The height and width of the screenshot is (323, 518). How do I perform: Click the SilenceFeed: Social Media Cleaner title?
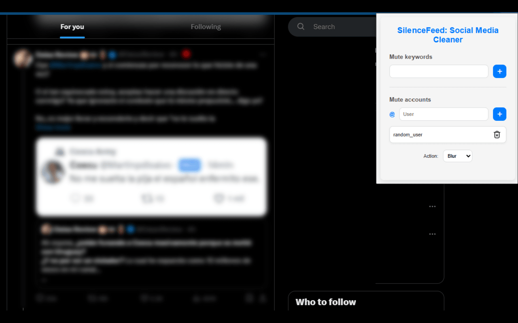[x=448, y=35]
